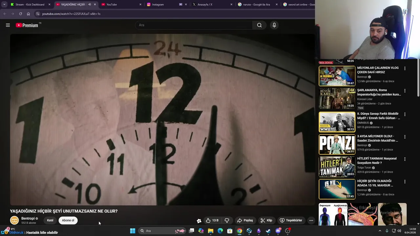Open title 'II. Dünya Savaşı Farklı Bitebilir Miydi?'
420x236 pixels.
(378, 116)
